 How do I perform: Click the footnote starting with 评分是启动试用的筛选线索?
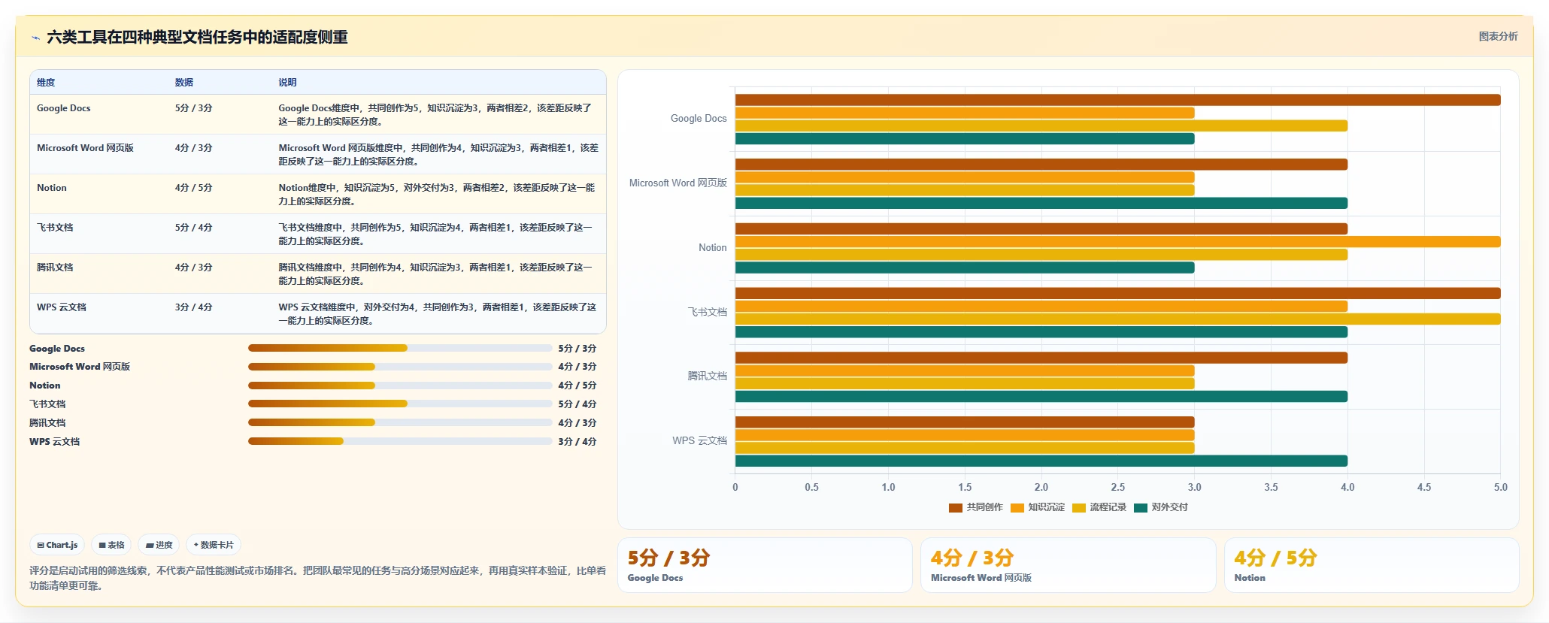pos(317,578)
